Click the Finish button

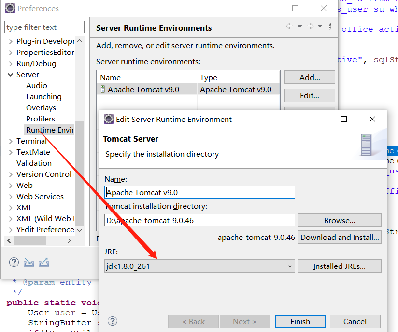point(300,321)
